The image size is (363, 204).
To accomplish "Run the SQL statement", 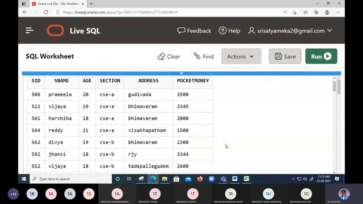I will (321, 56).
